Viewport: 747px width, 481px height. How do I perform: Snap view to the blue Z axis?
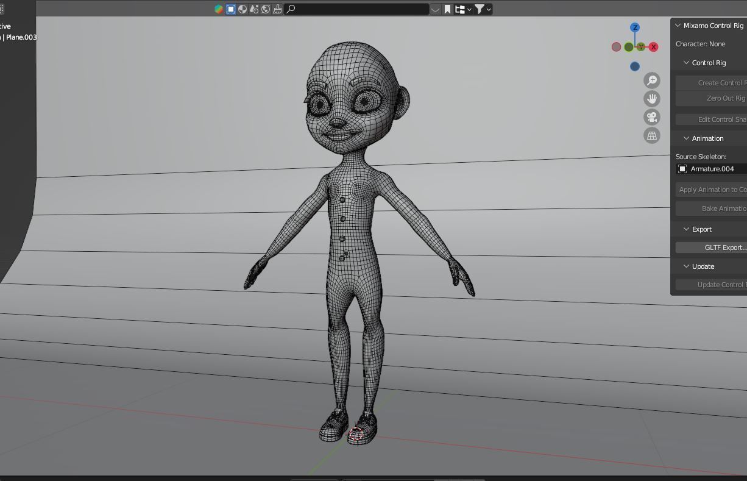click(635, 27)
